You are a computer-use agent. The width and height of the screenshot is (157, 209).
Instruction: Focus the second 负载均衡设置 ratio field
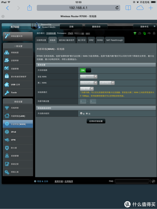pos(93,101)
